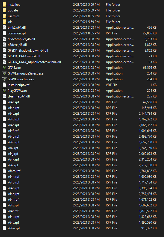Screen dimensions: 164x237
Task: Select the GTAVLauncher.exe icon
Action: pyautogui.click(x=4, y=79)
